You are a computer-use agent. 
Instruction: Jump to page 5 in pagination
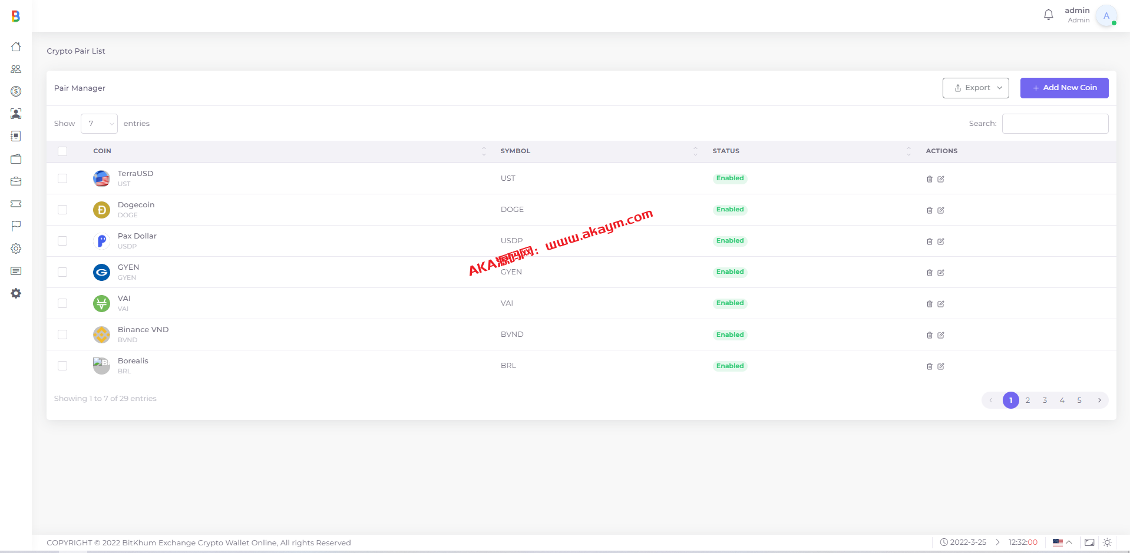1079,400
